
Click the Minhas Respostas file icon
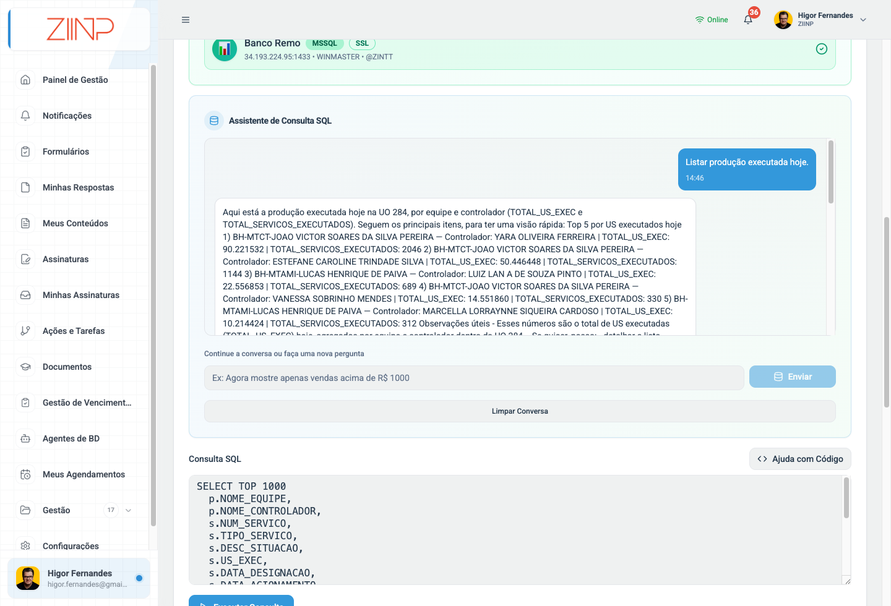point(25,187)
